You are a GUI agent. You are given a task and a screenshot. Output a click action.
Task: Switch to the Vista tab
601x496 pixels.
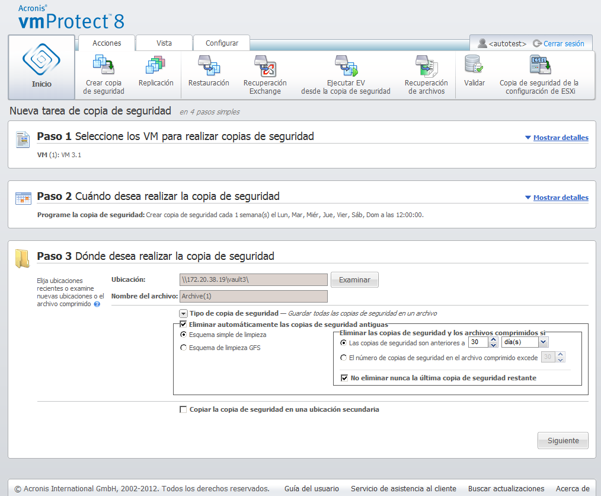pyautogui.click(x=164, y=43)
